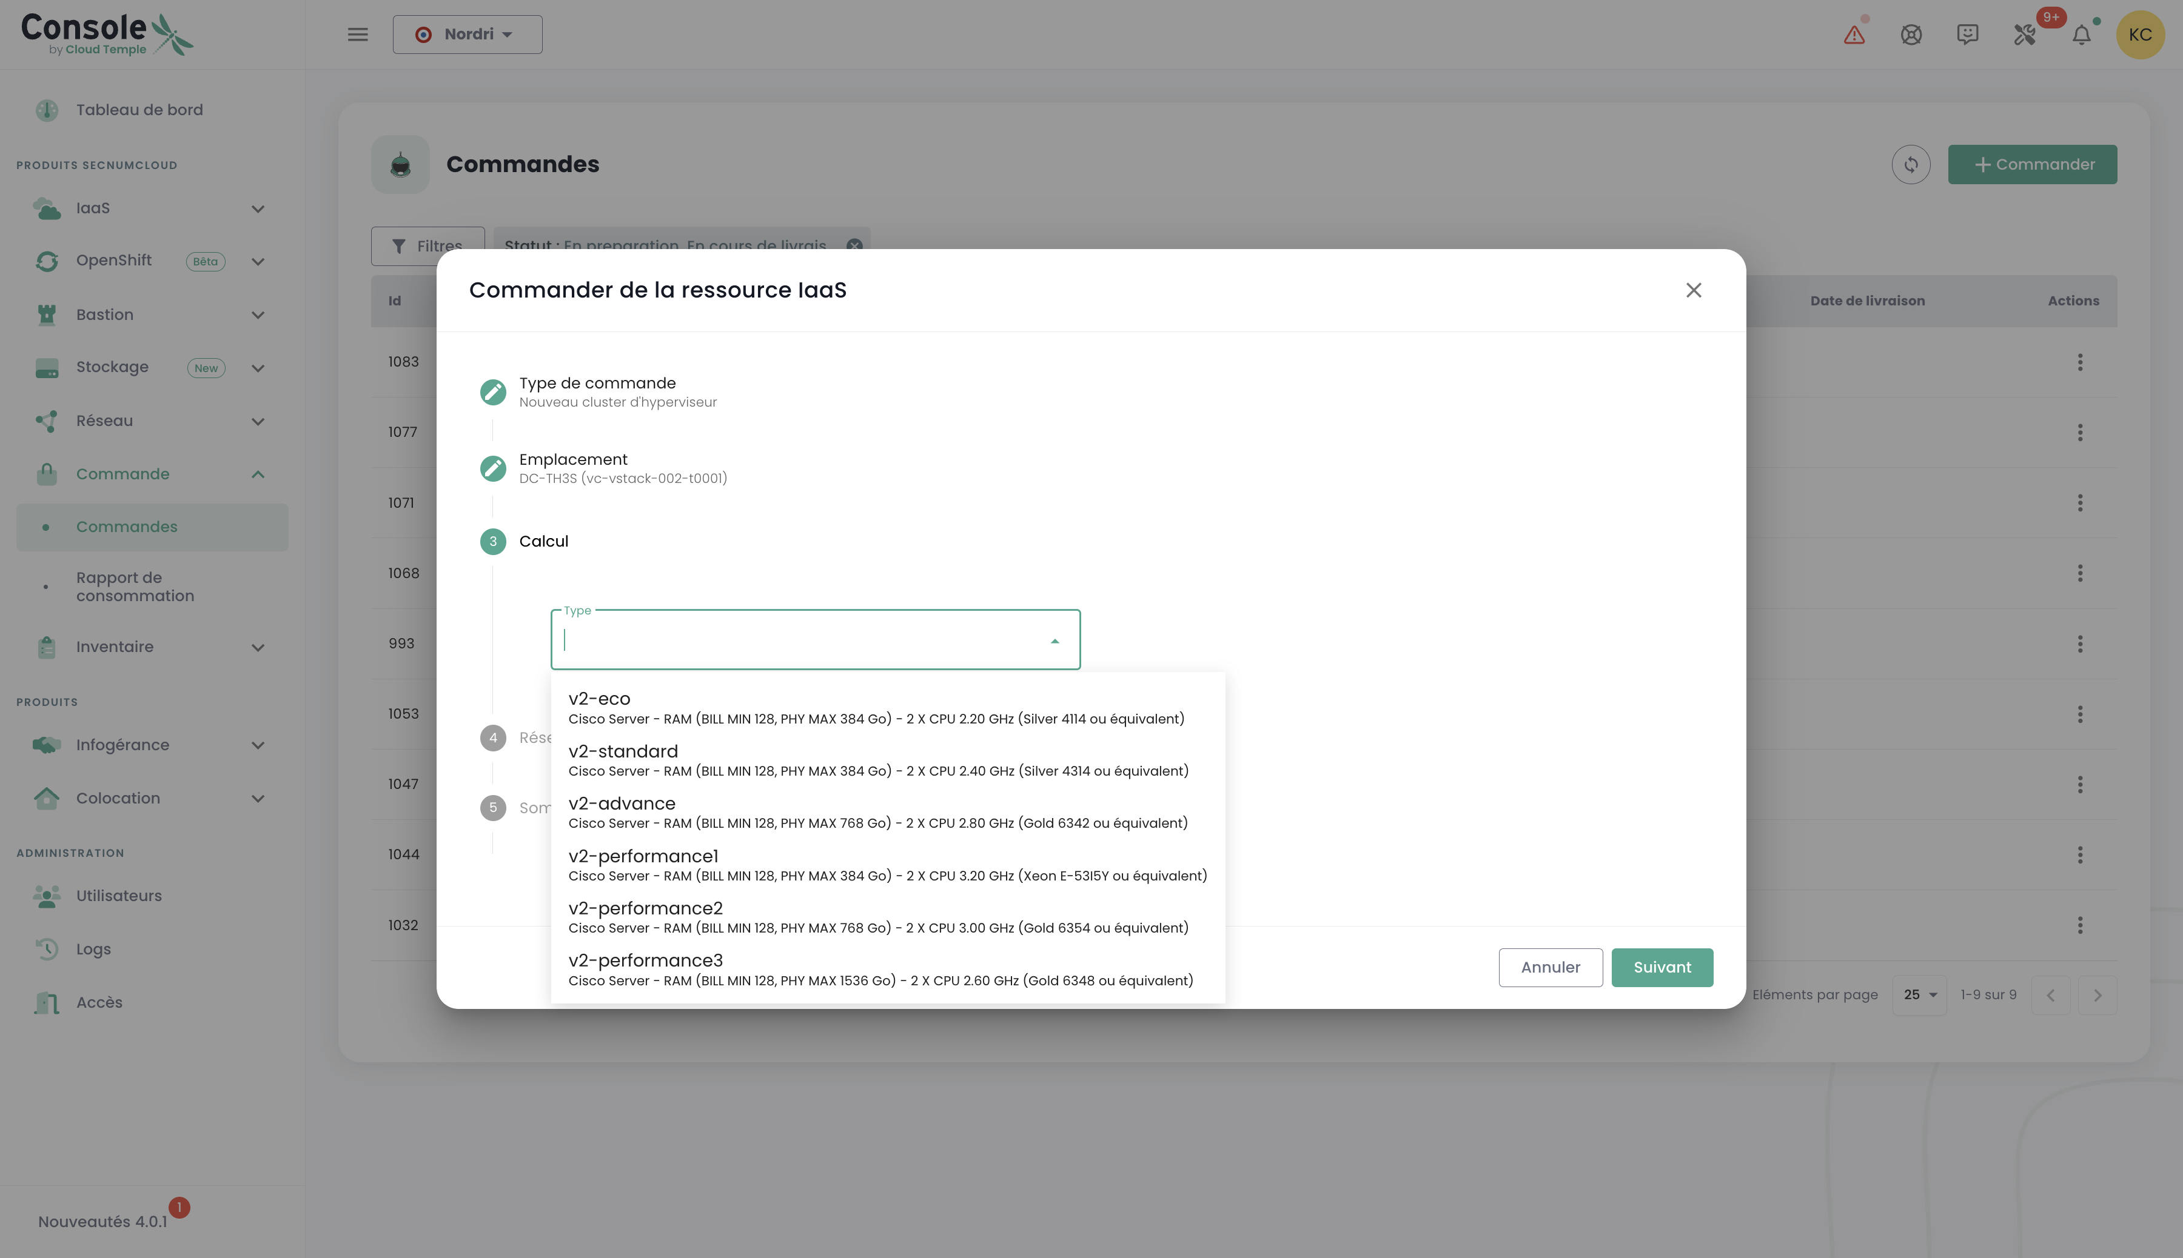Image resolution: width=2183 pixels, height=1258 pixels.
Task: Open actions menu for order 1083
Action: tap(2080, 362)
